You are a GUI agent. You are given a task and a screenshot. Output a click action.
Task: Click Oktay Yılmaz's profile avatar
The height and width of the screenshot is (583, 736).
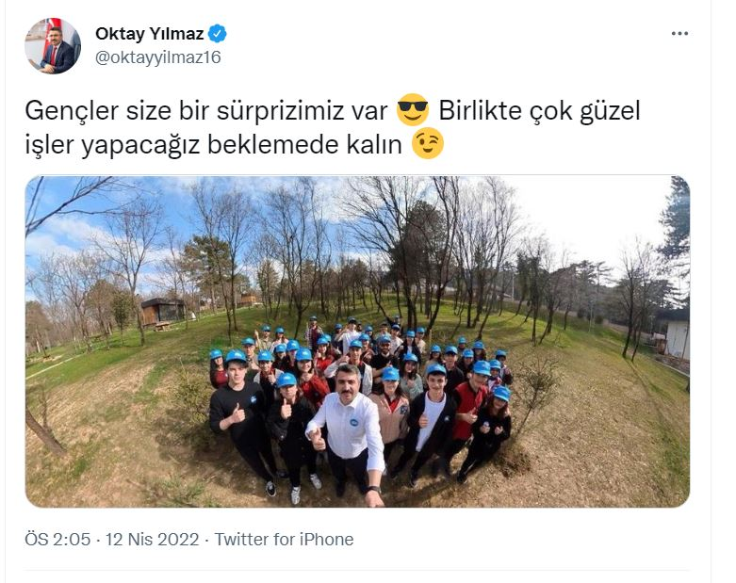53,45
